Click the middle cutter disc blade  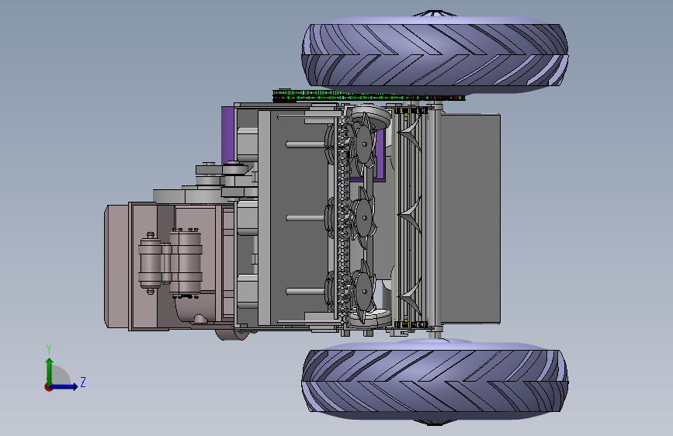(x=364, y=217)
